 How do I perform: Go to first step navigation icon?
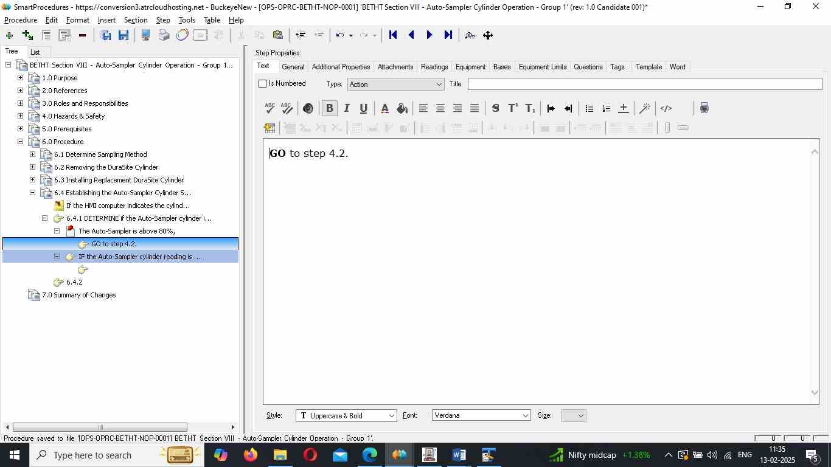[393, 35]
